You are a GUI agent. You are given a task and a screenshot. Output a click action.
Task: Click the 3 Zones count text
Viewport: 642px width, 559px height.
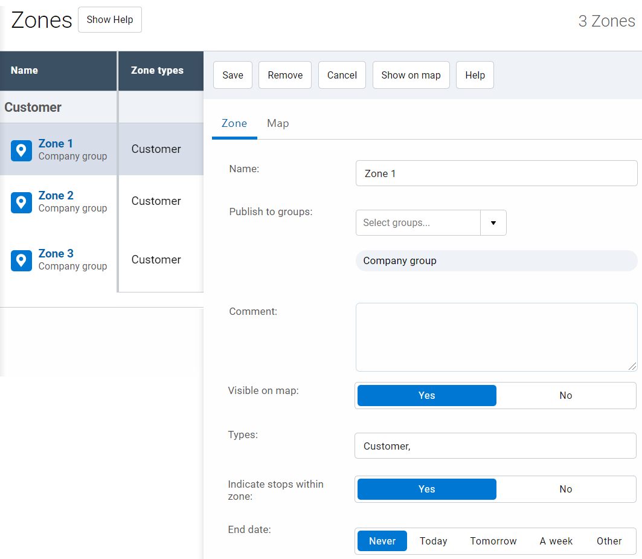[606, 21]
